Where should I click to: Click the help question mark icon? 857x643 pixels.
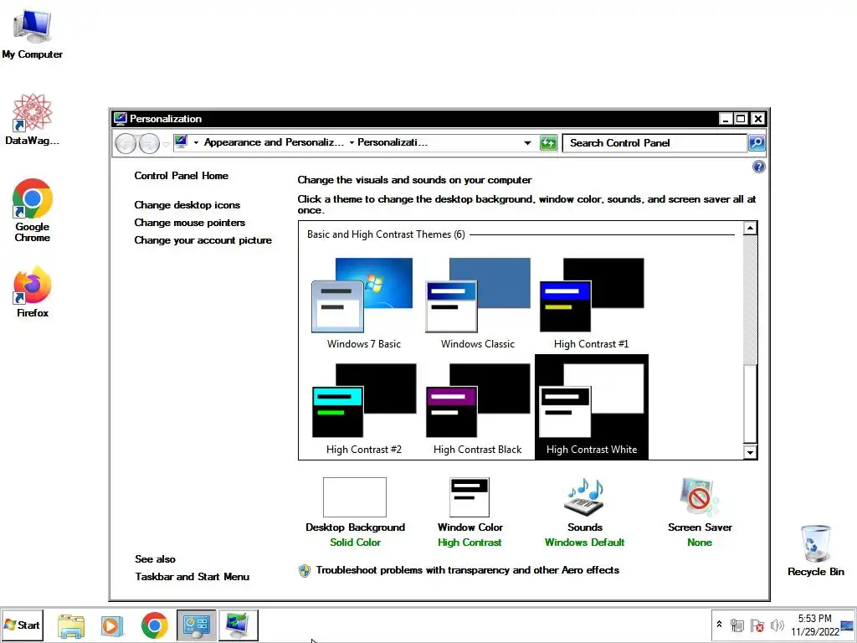click(758, 167)
